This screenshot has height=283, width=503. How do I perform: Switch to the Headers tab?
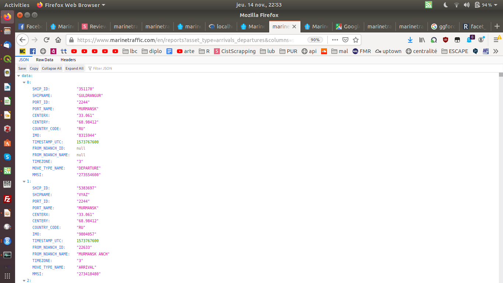tap(68, 60)
